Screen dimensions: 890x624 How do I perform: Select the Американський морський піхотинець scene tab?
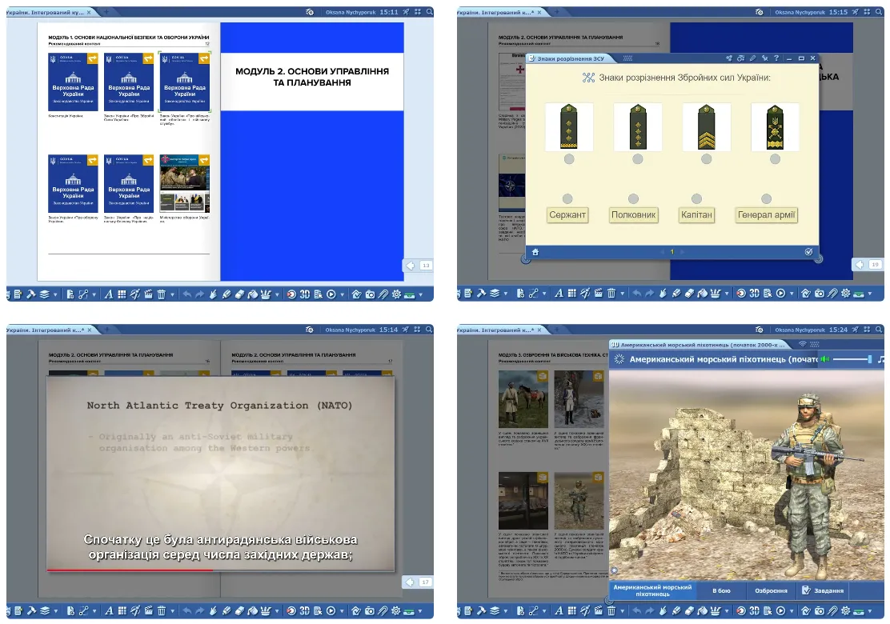coord(653,590)
